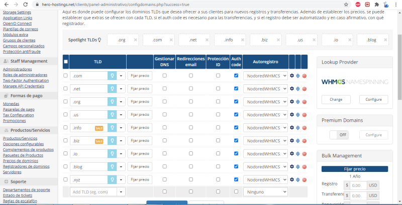402x205 pixels.
Task: Toggle spotlight lightbulb for .xyz row
Action: point(112,179)
